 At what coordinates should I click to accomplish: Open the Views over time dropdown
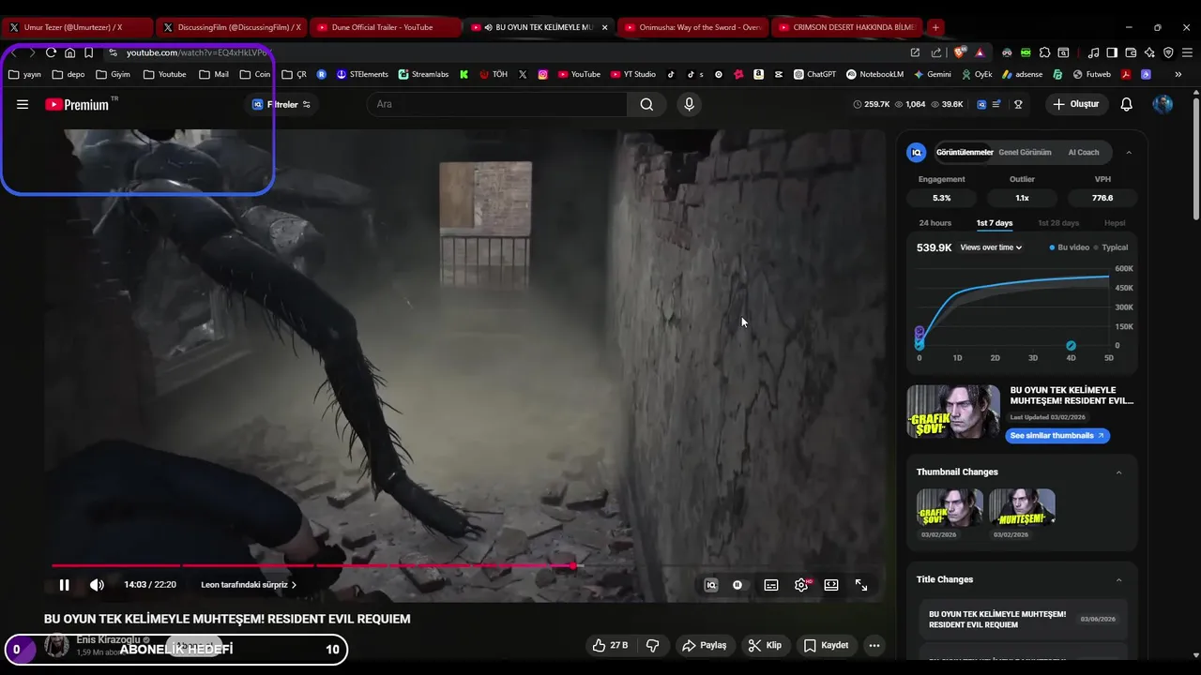[991, 247]
